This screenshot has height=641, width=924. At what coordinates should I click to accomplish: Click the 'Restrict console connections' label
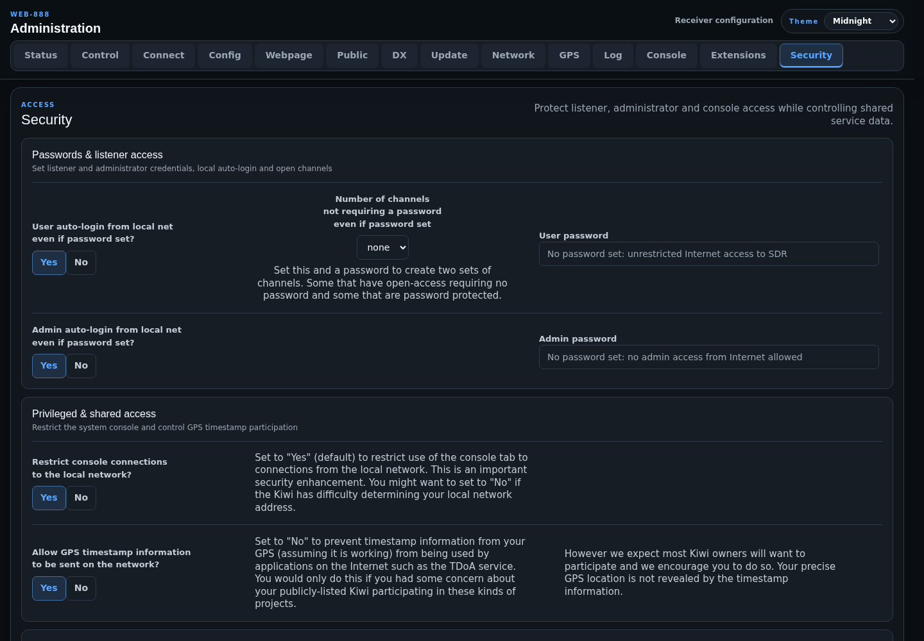[99, 468]
